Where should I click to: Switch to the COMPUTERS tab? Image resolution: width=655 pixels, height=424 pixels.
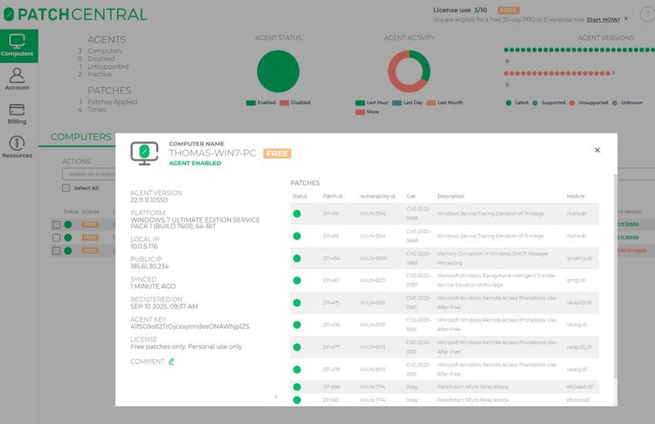pos(80,137)
